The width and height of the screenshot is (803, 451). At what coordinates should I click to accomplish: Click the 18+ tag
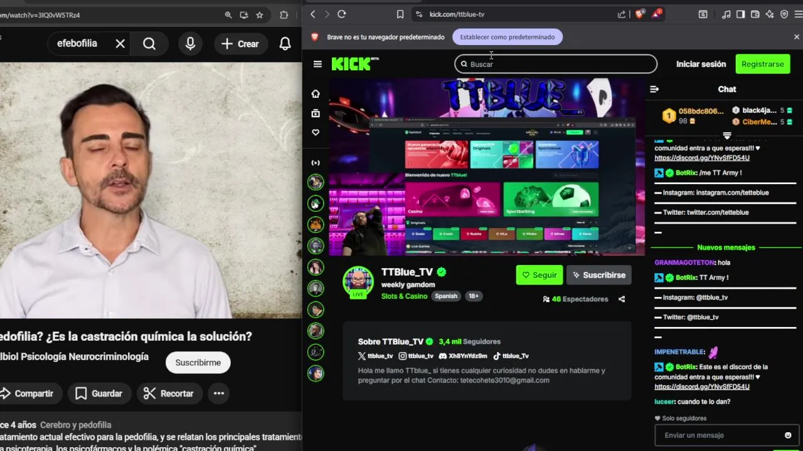click(474, 296)
